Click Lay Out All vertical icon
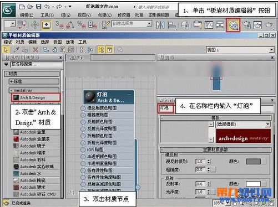This screenshot has width=278, height=207. [82, 50]
